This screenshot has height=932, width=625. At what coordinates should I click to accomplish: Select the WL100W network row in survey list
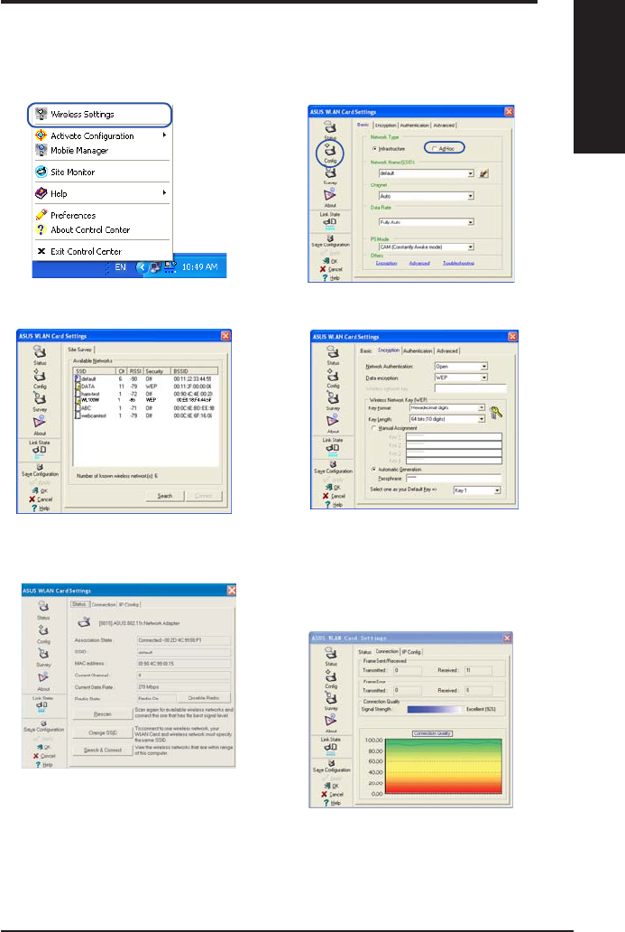tap(145, 400)
